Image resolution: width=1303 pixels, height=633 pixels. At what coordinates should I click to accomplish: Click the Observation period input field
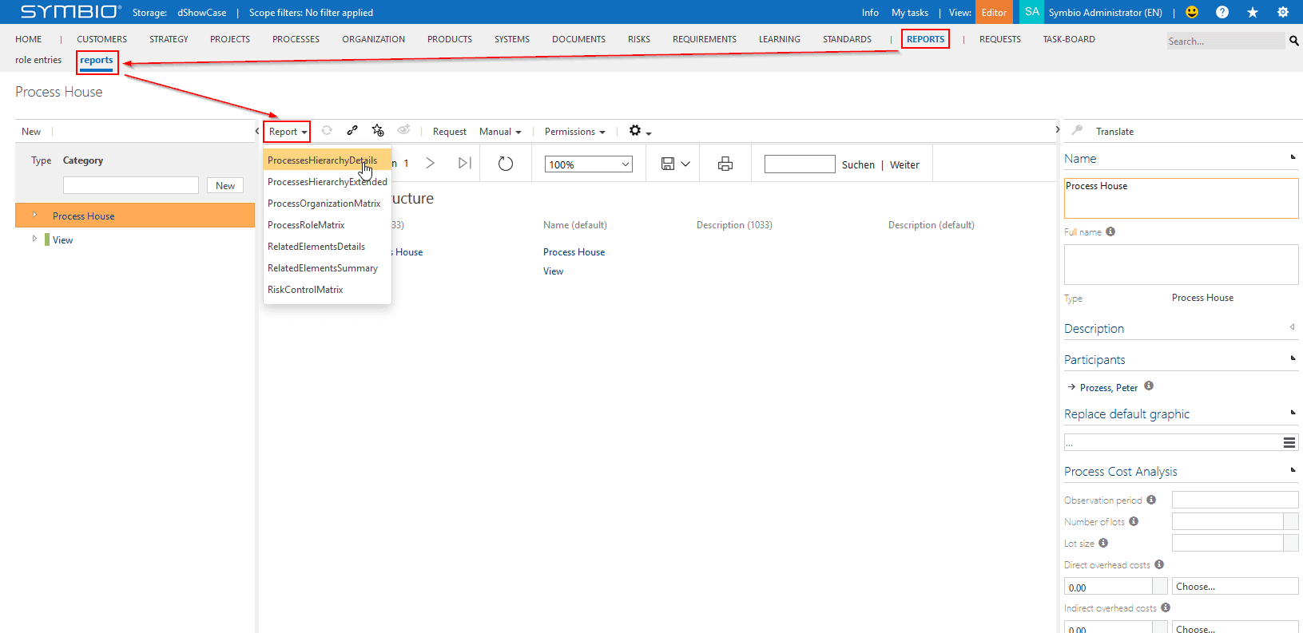tap(1234, 500)
